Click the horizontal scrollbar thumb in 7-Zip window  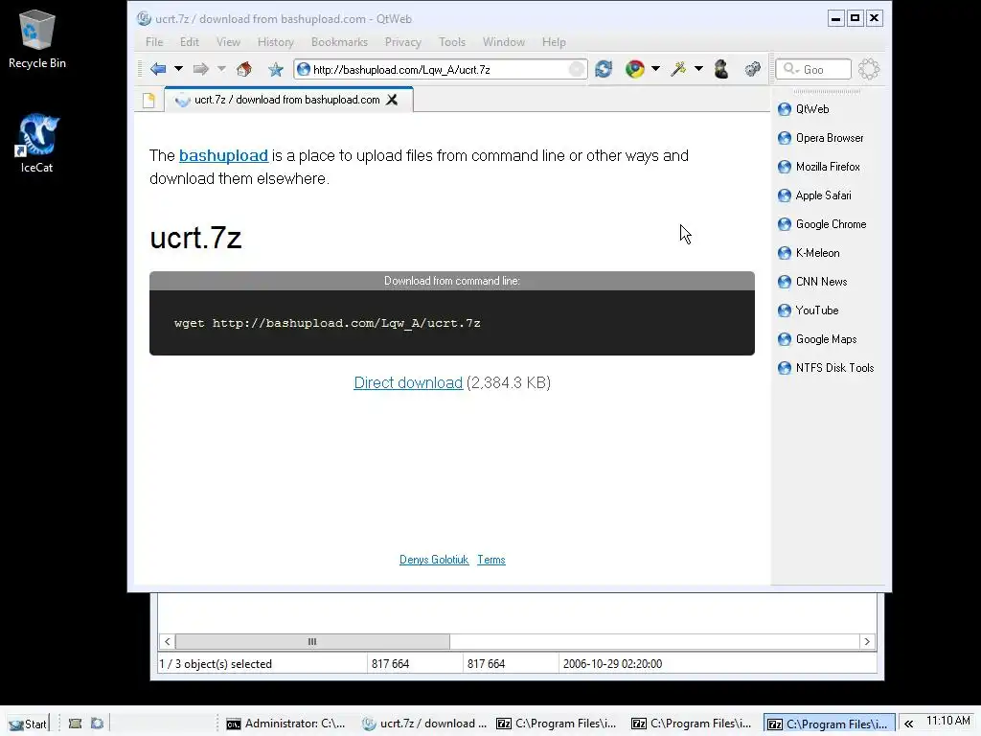pyautogui.click(x=312, y=641)
